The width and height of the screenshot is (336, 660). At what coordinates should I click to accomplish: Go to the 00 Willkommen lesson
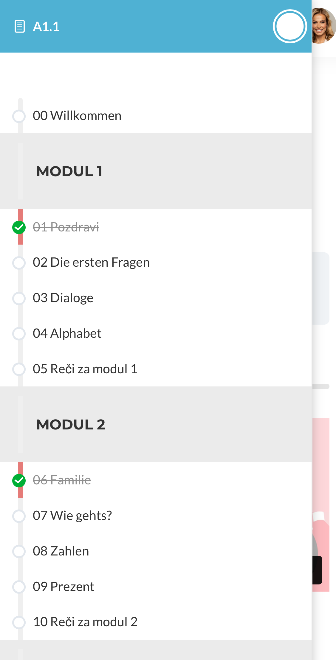tap(77, 116)
